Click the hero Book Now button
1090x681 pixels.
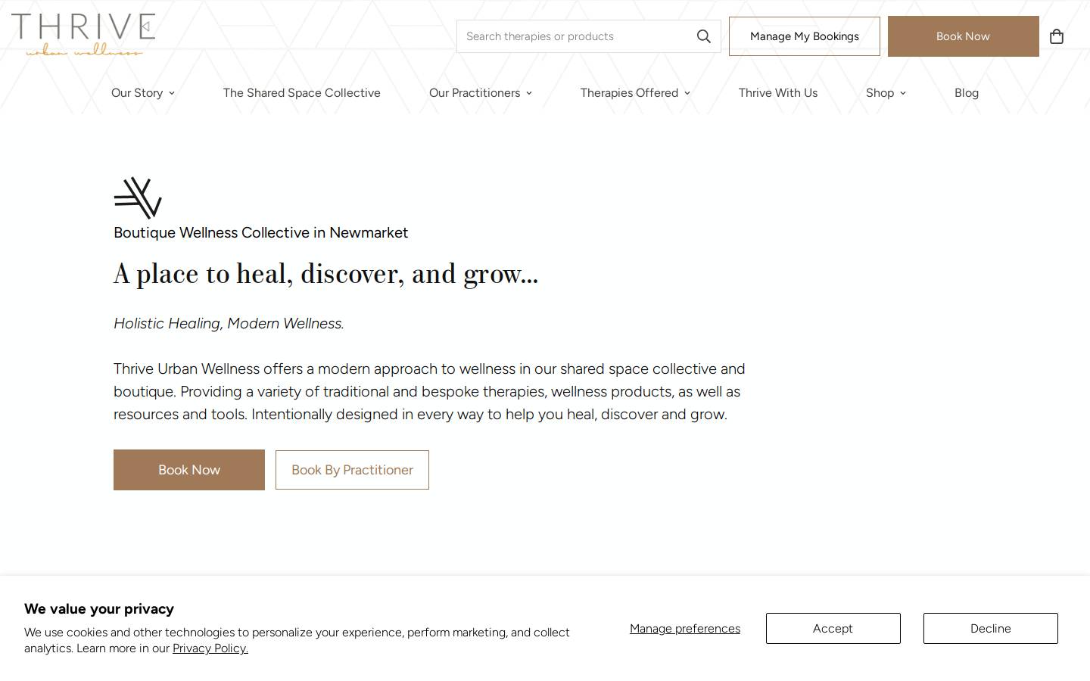click(189, 470)
